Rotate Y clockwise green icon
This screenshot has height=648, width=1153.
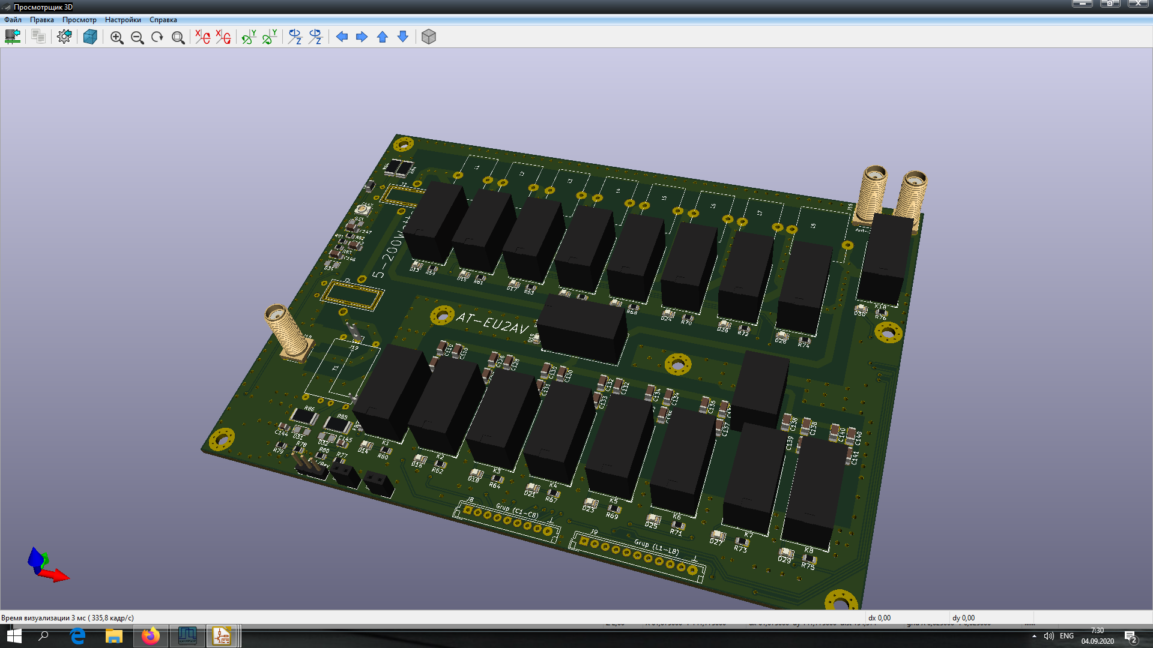coord(249,37)
